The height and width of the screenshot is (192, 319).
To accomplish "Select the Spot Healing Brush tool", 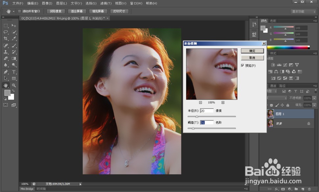I will point(6,45).
